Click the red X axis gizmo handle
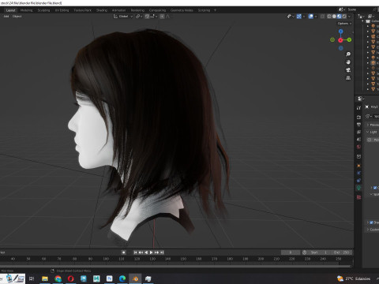This screenshot has height=284, width=379. [340, 40]
